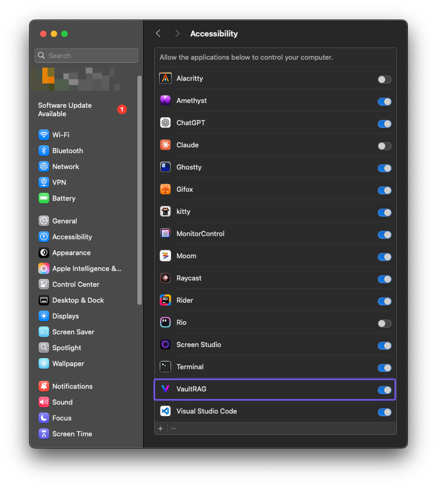Viewport: 437px width, 487px height.
Task: Turn off the ChatGPT toggle
Action: pyautogui.click(x=385, y=124)
